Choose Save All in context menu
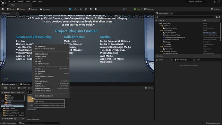The image size is (222, 125). coord(41,69)
